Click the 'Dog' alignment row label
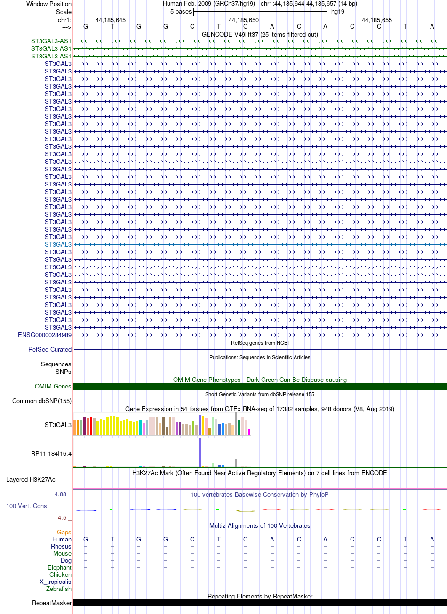Screen dimensions: 447x614 (66, 561)
